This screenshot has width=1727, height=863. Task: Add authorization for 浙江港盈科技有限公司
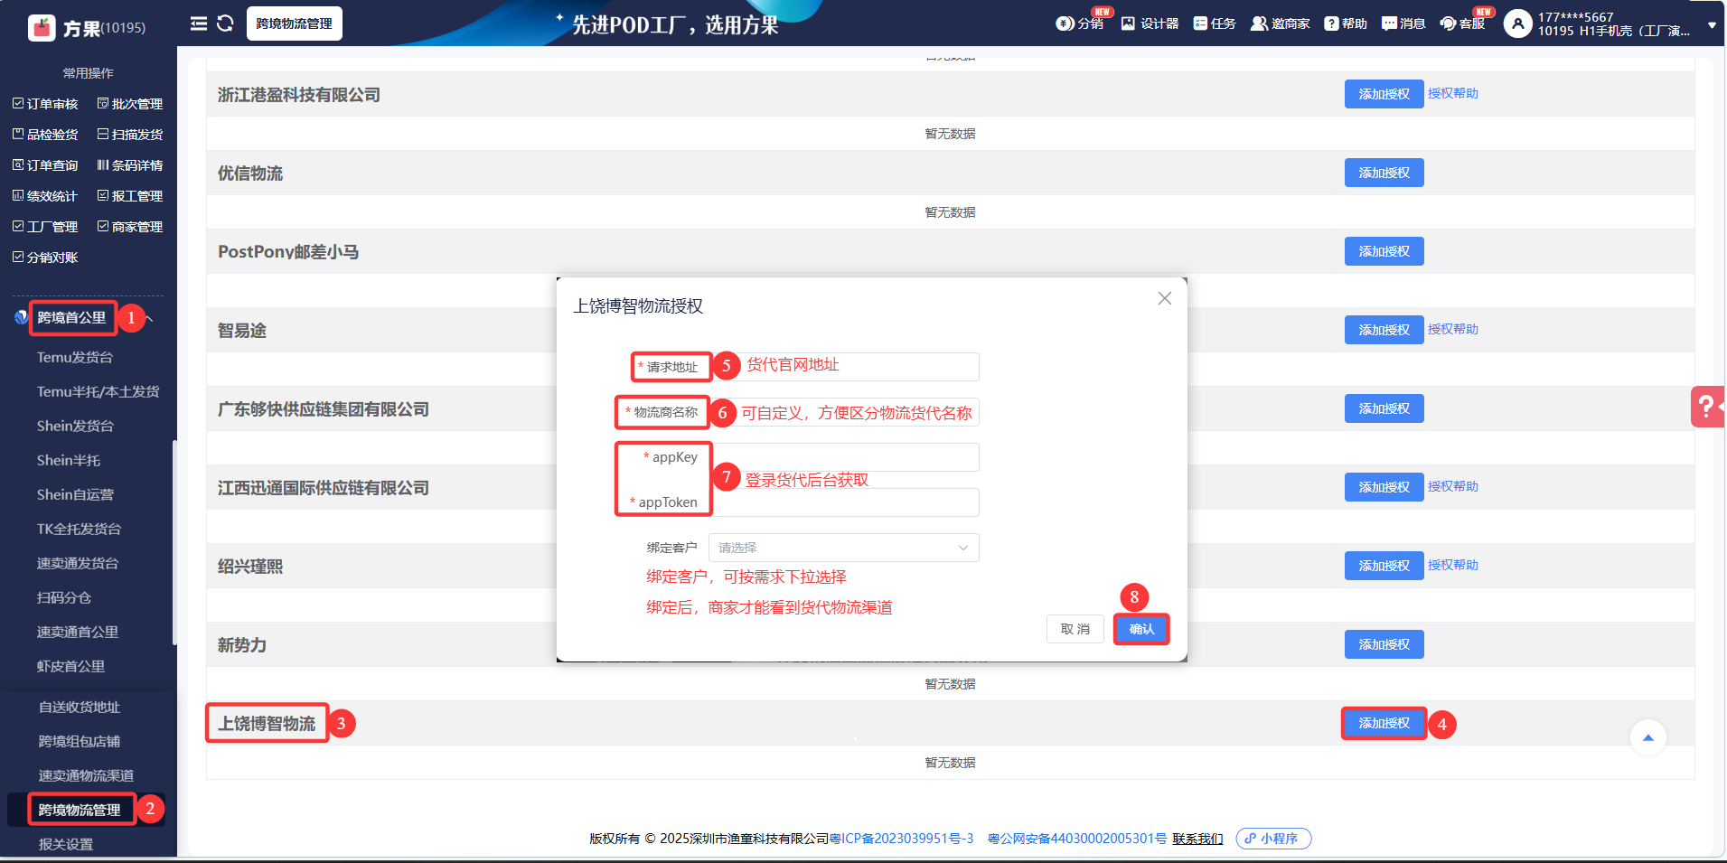[x=1384, y=94]
